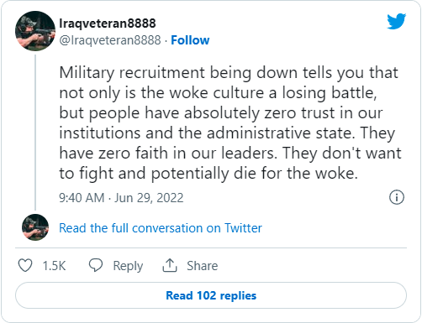Like the tweet with the heart icon

click(25, 265)
